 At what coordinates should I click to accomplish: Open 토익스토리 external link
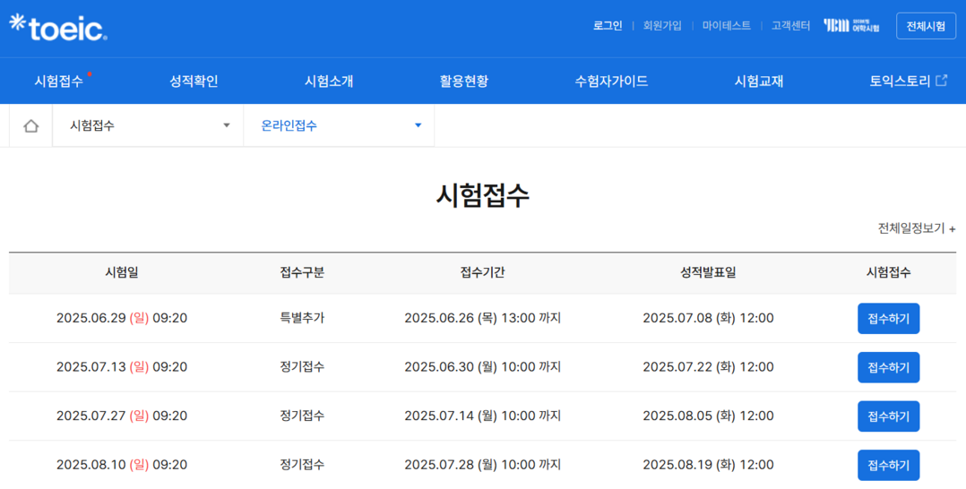pyautogui.click(x=907, y=81)
